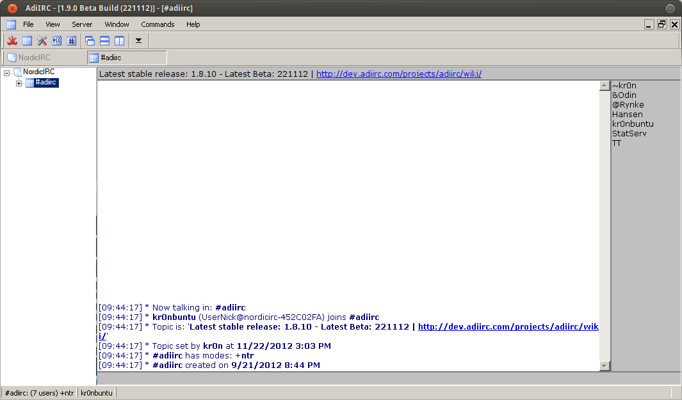Click the 'Now talking in: #adiirc' chat line
Image resolution: width=682 pixels, height=400 pixels.
[x=172, y=308]
